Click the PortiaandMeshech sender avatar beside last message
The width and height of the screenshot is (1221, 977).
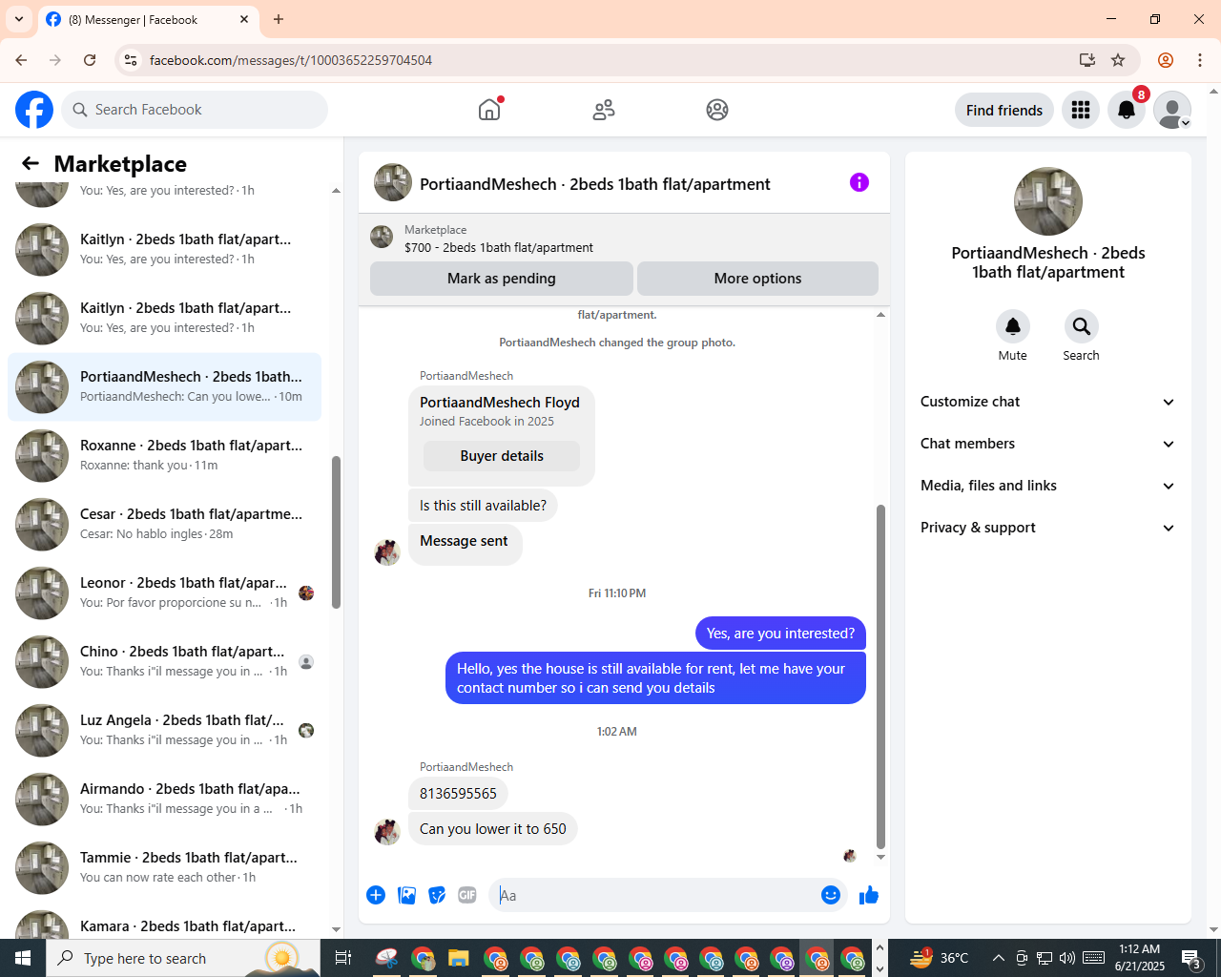pyautogui.click(x=386, y=832)
